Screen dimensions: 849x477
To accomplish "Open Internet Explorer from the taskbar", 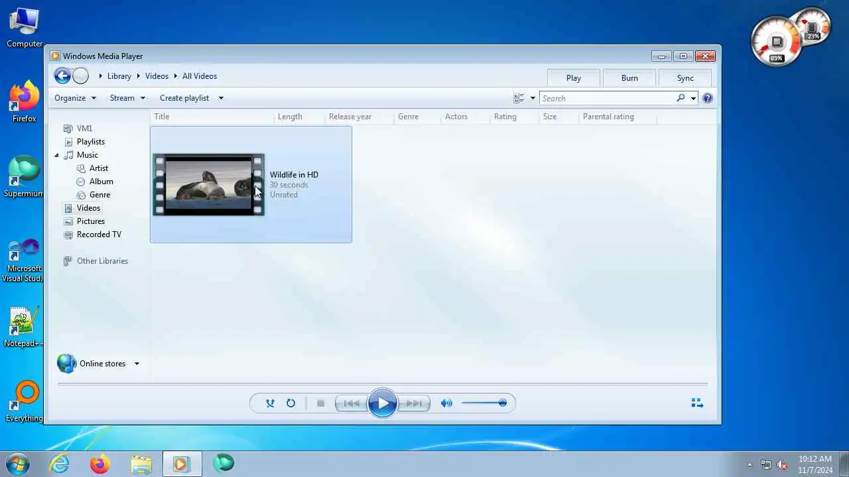I will point(60,464).
